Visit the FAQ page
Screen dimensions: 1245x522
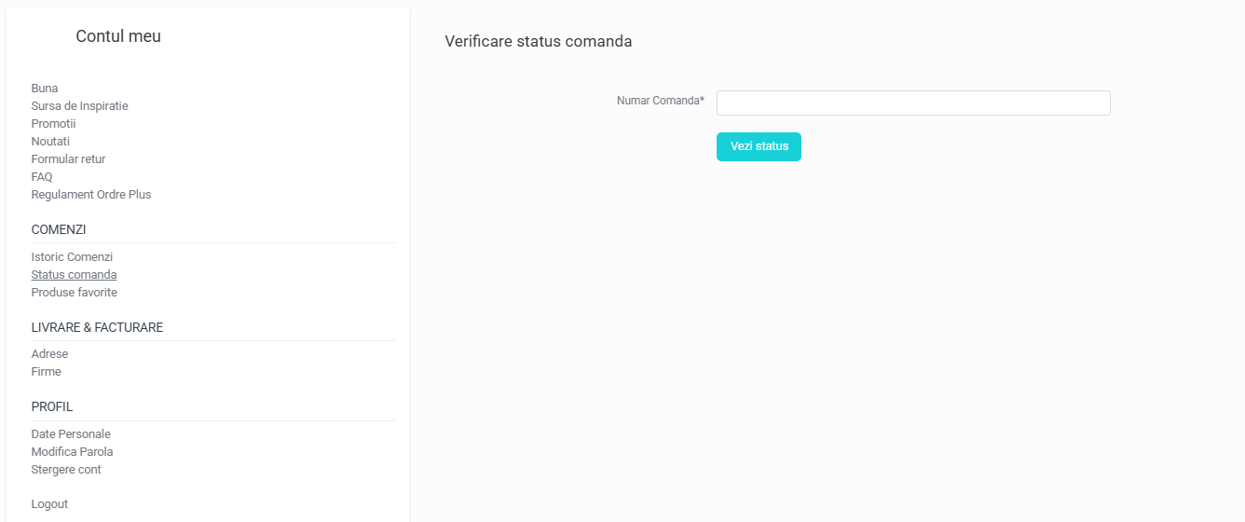[x=42, y=177]
